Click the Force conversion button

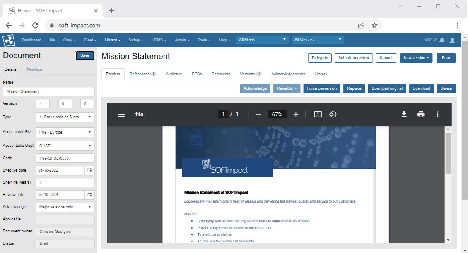pyautogui.click(x=322, y=88)
